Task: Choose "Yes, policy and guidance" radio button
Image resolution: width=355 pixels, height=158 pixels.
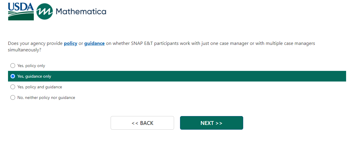Action: pos(13,87)
